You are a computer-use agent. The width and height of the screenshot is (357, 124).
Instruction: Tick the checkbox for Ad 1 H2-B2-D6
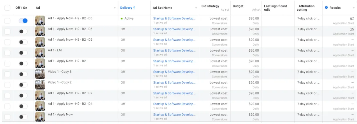pyautogui.click(x=7, y=31)
